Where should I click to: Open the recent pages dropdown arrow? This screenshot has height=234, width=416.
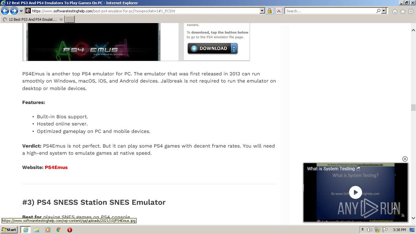(21, 11)
